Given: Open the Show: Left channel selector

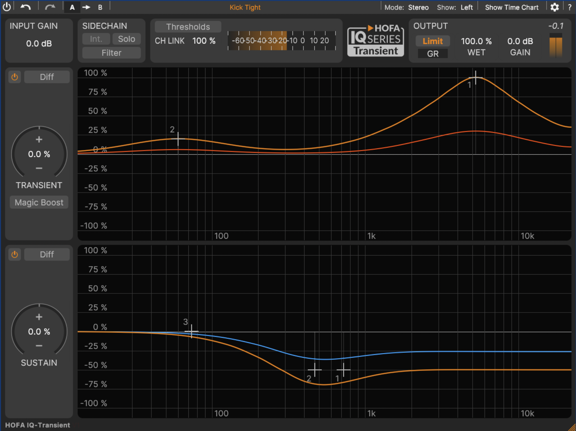Looking at the screenshot, I should (467, 7).
